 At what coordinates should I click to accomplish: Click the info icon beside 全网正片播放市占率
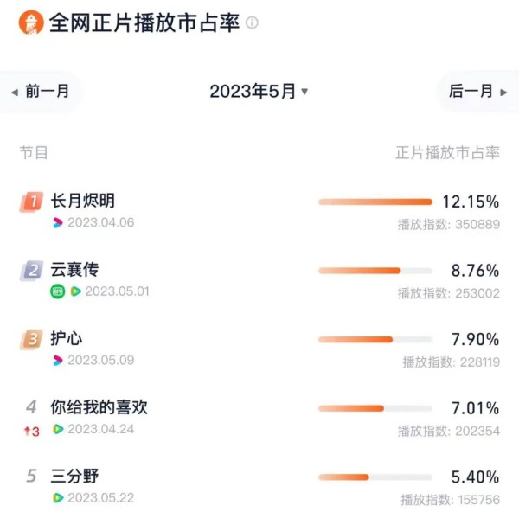252,23
